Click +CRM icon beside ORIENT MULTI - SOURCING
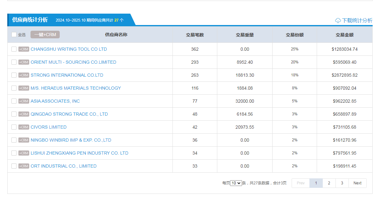The image size is (379, 198). (x=24, y=62)
